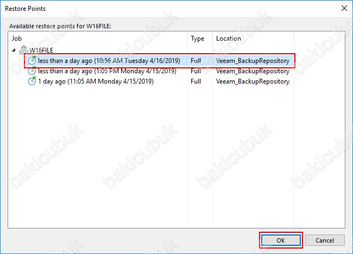Click the Full type cell in the 1:05 PM row
The image size is (353, 254).
(x=196, y=71)
